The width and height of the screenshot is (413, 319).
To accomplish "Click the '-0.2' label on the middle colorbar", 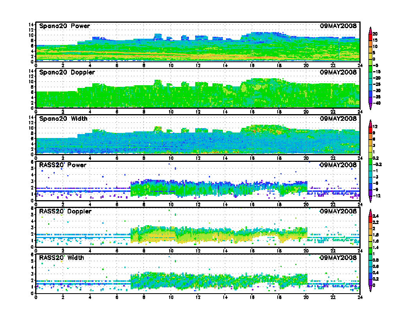I will click(377, 165).
